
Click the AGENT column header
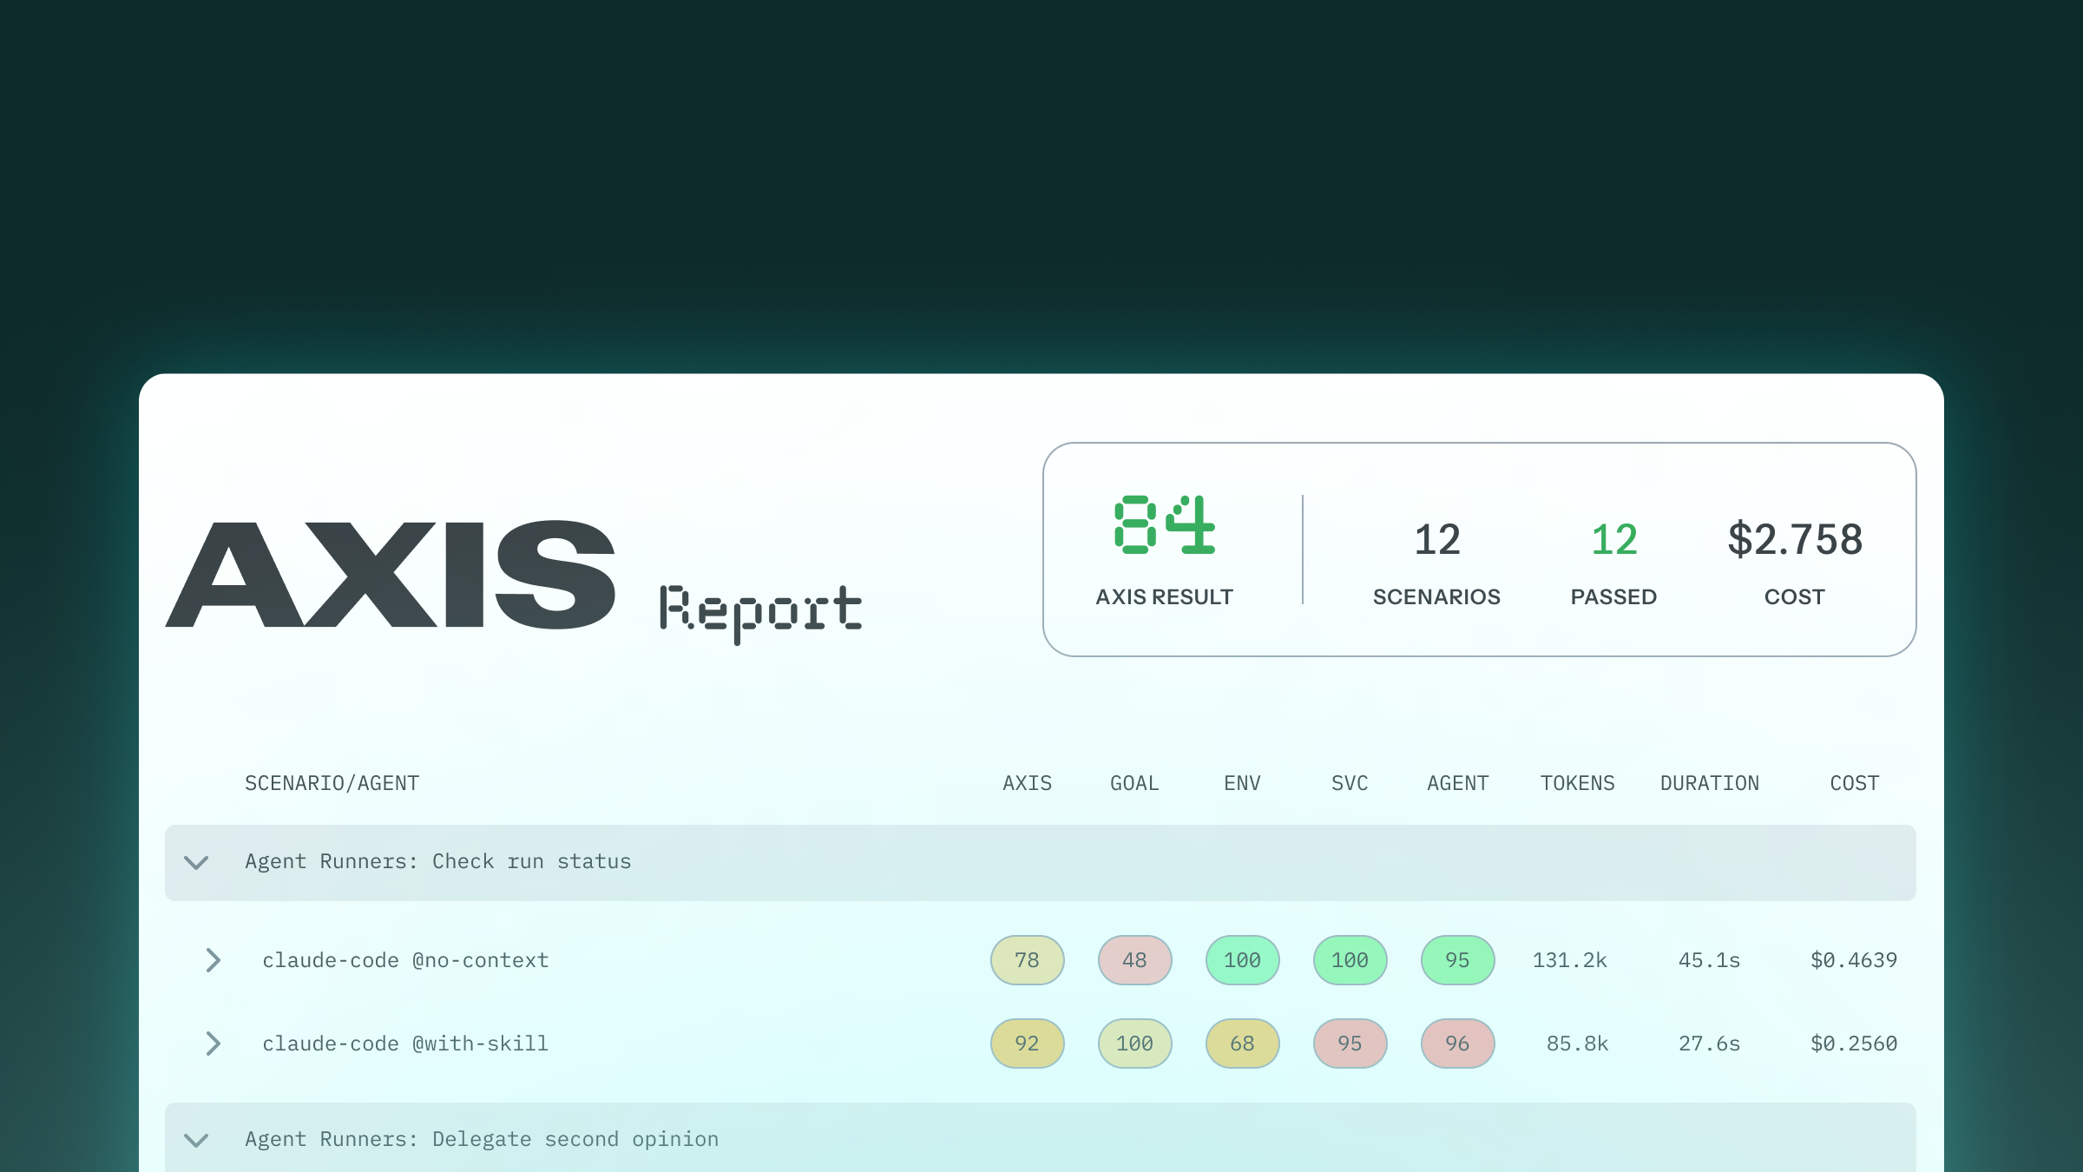(x=1458, y=783)
